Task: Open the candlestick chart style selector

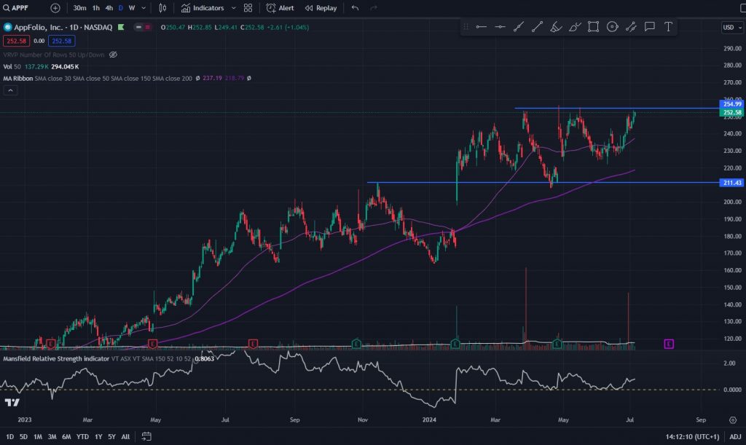Action: (162, 8)
